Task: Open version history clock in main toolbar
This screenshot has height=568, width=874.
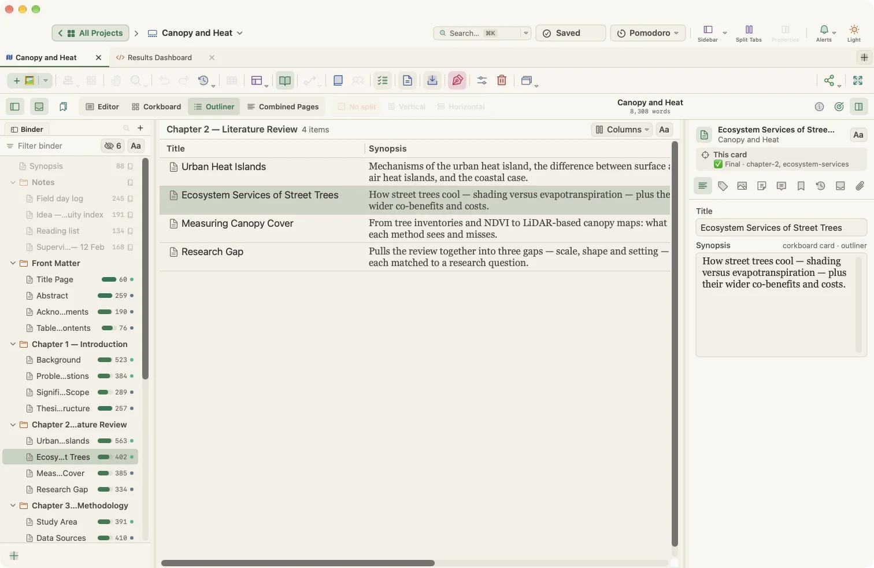Action: (x=203, y=80)
